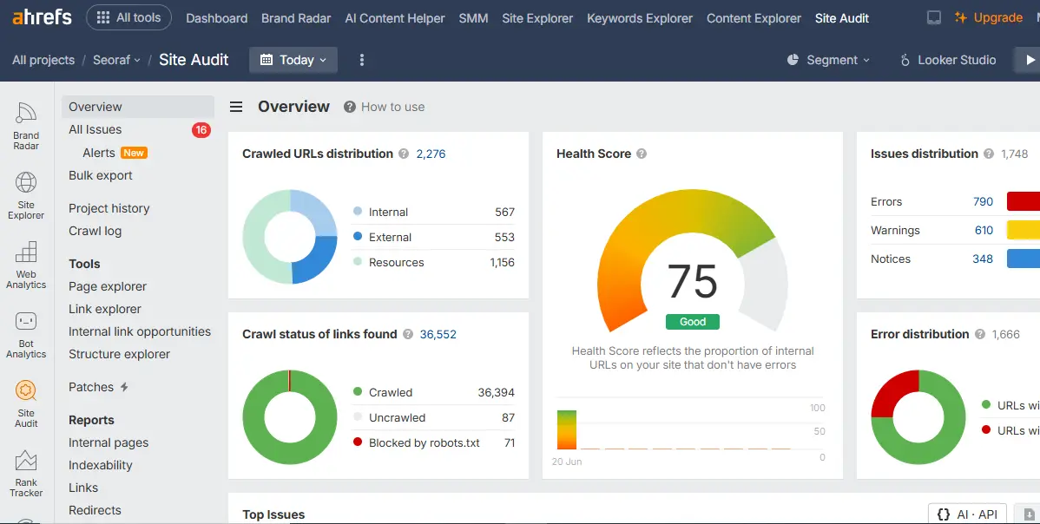This screenshot has height=524, width=1040.
Task: Open the Rank Tracker sidebar icon
Action: (x=26, y=474)
